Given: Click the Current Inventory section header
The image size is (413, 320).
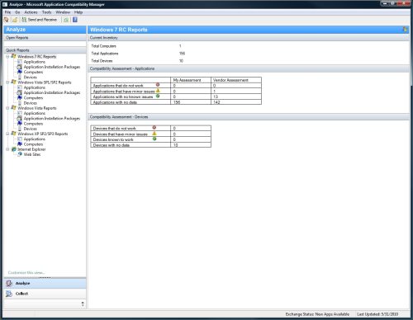Looking at the screenshot, I should pyautogui.click(x=249, y=38).
